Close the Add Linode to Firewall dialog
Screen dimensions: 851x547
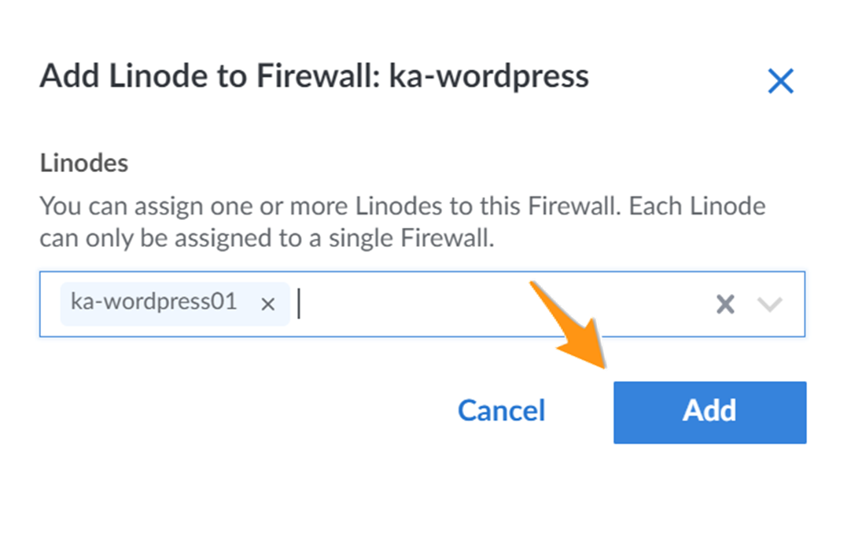pyautogui.click(x=780, y=81)
